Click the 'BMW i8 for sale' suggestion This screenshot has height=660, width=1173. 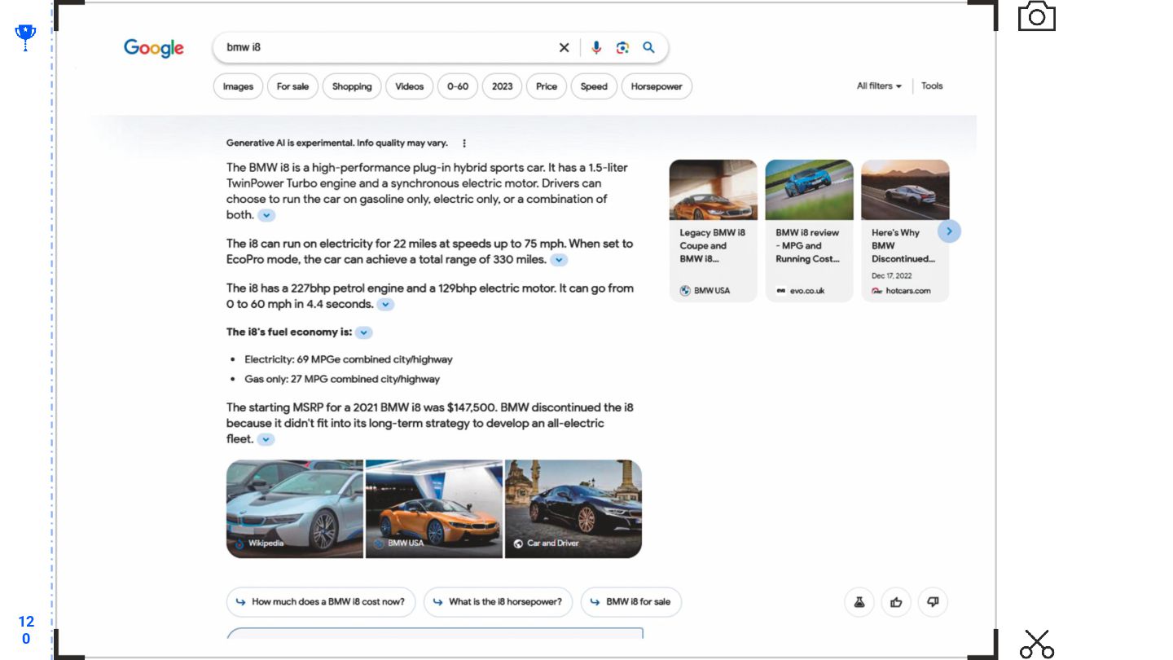(x=630, y=602)
